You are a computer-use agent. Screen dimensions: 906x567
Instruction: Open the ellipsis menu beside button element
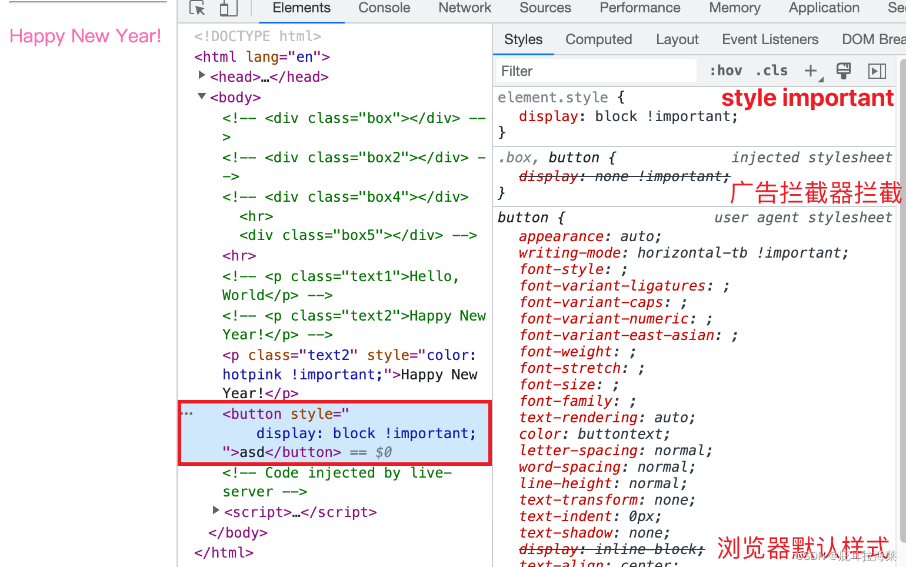pyautogui.click(x=187, y=414)
